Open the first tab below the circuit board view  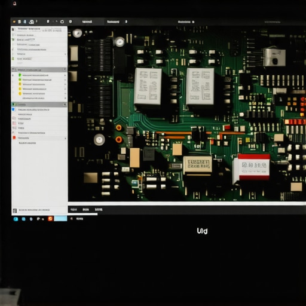click(x=74, y=210)
